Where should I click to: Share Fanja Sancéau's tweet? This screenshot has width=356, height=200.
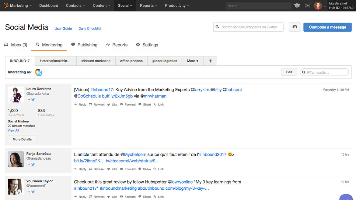pyautogui.click(x=145, y=169)
